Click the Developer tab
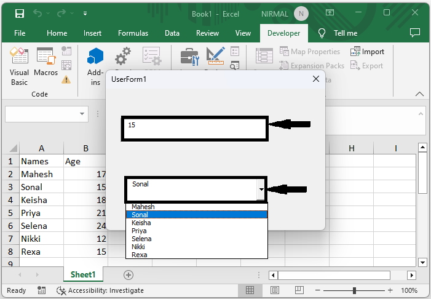431x299 pixels. [x=283, y=33]
